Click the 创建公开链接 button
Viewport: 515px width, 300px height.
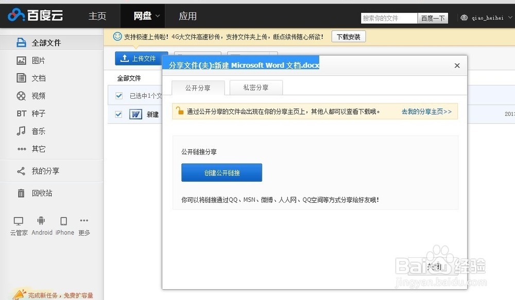[x=221, y=173]
